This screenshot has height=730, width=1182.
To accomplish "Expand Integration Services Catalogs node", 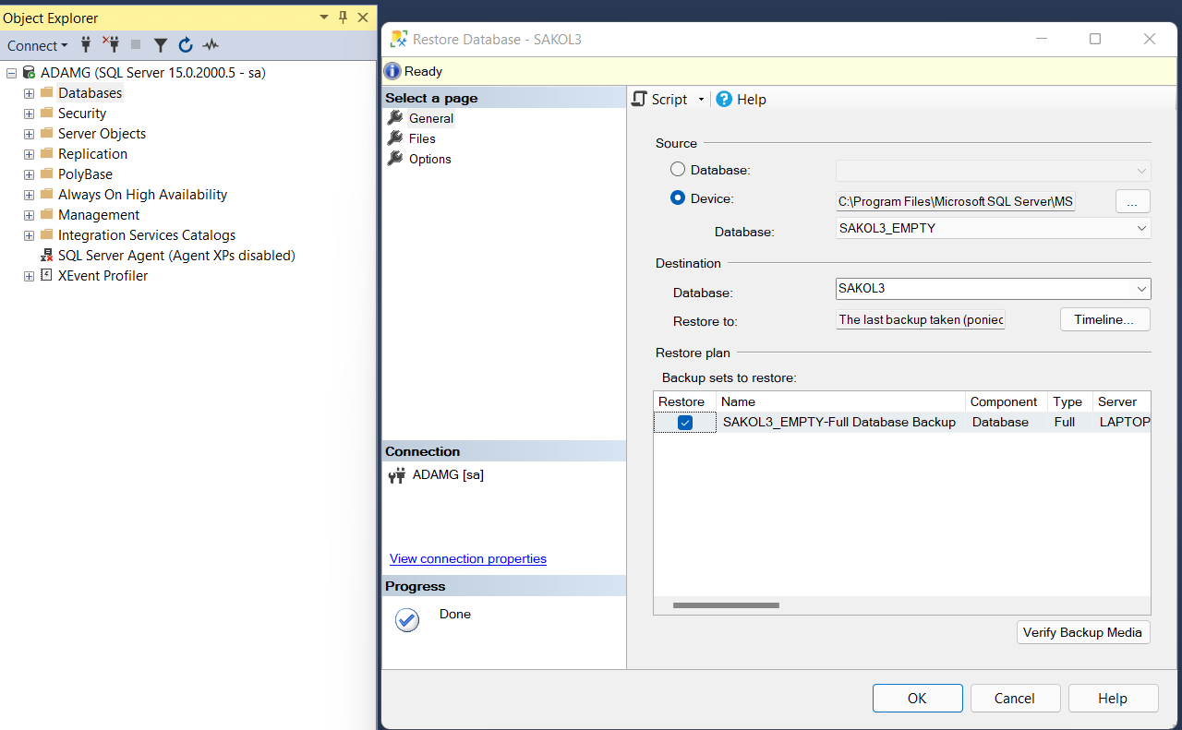I will tap(29, 235).
